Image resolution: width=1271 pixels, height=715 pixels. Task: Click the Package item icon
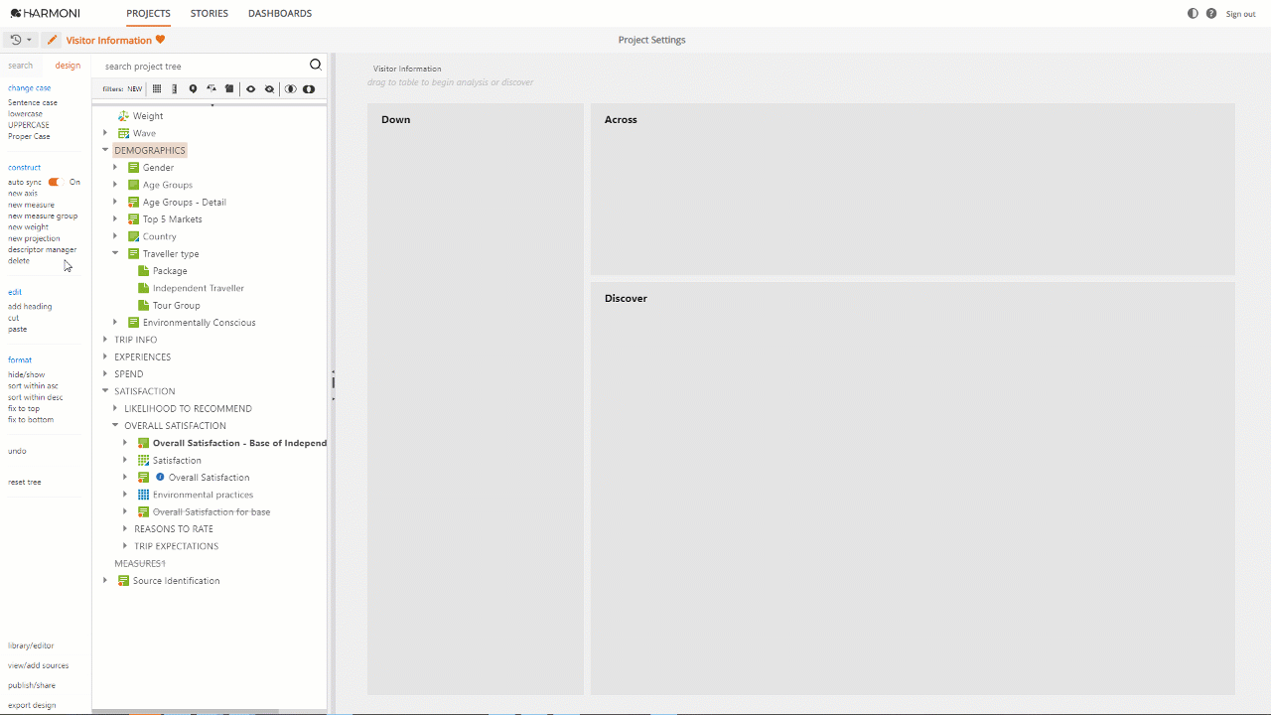coord(143,271)
